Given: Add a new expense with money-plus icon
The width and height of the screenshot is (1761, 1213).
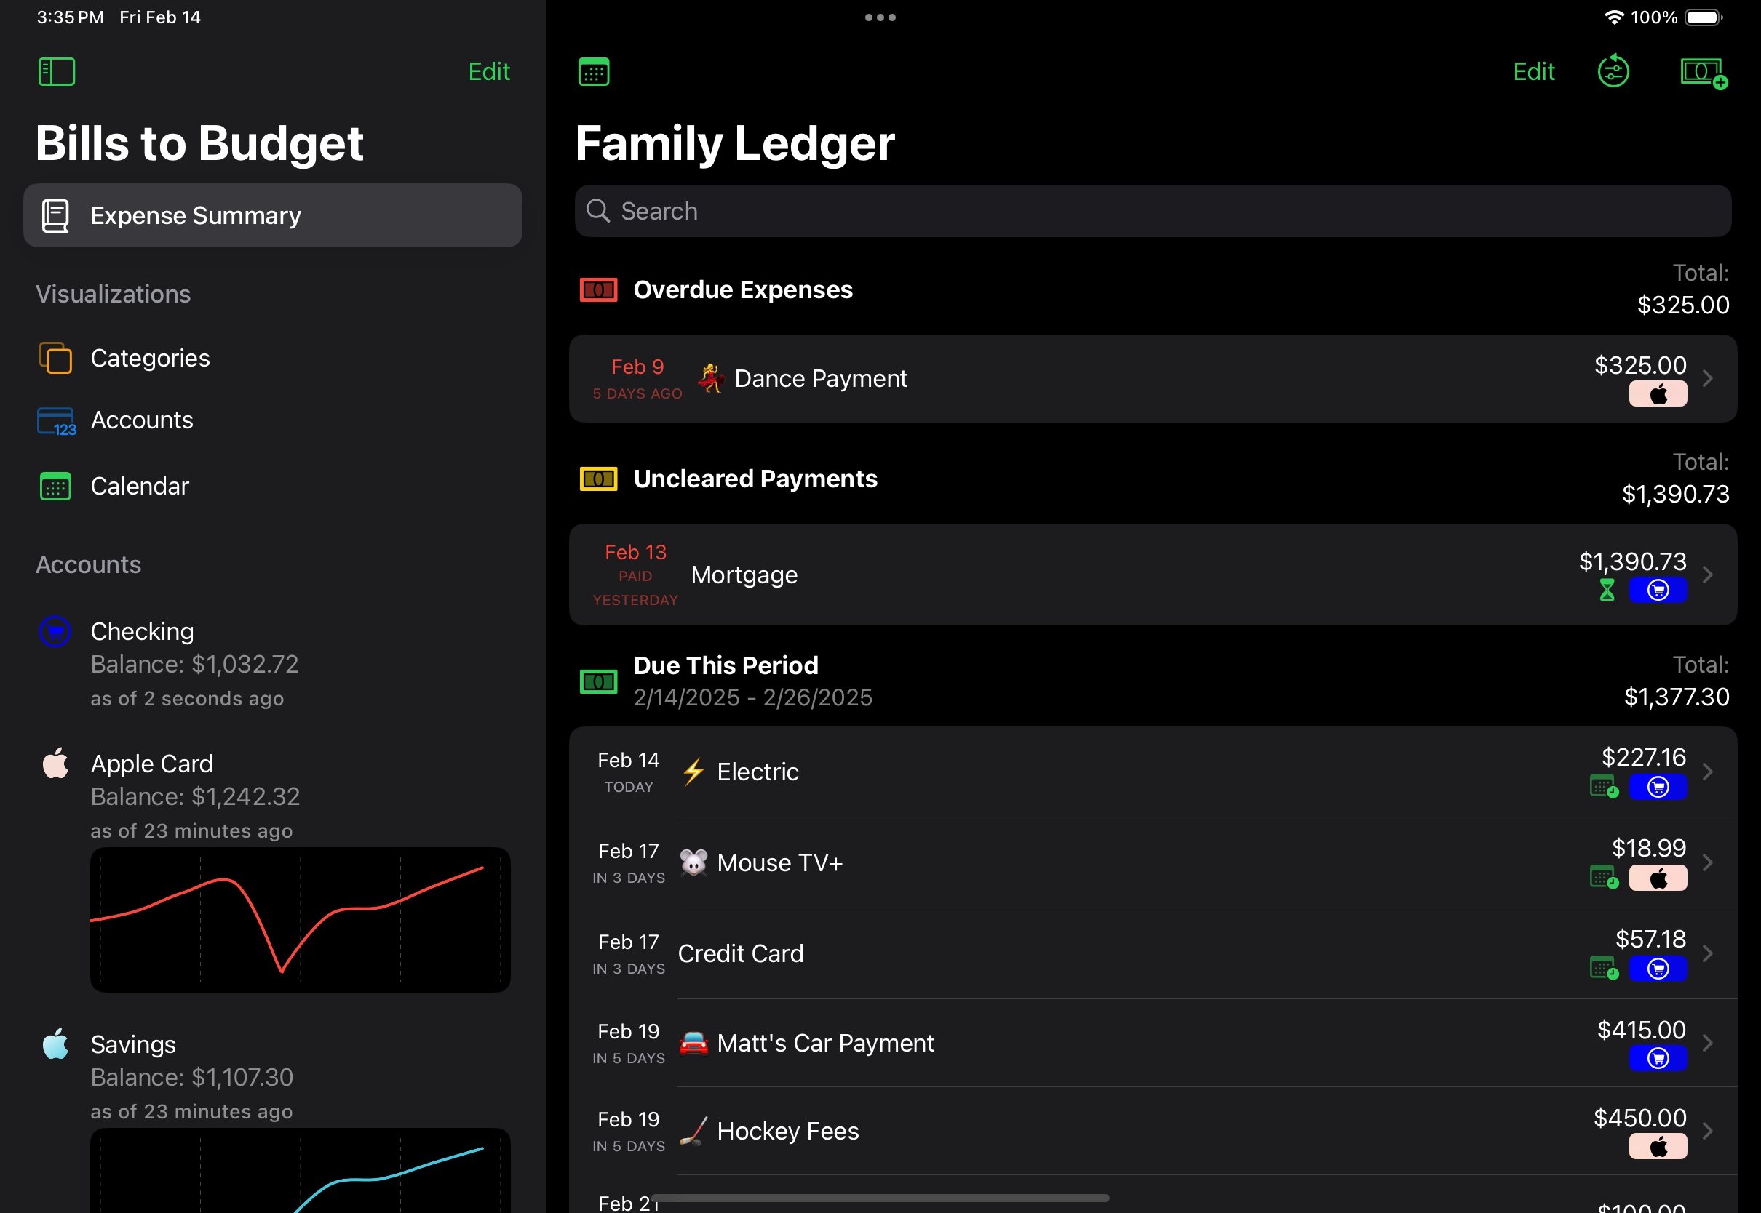Looking at the screenshot, I should click(1703, 73).
